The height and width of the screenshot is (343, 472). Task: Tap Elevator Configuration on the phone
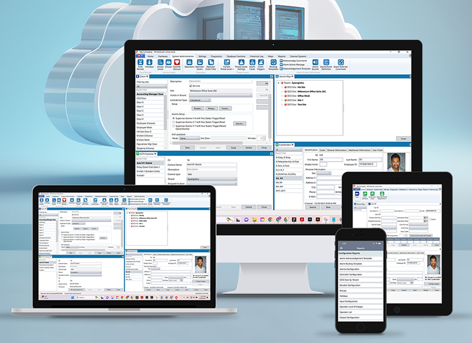point(360,285)
